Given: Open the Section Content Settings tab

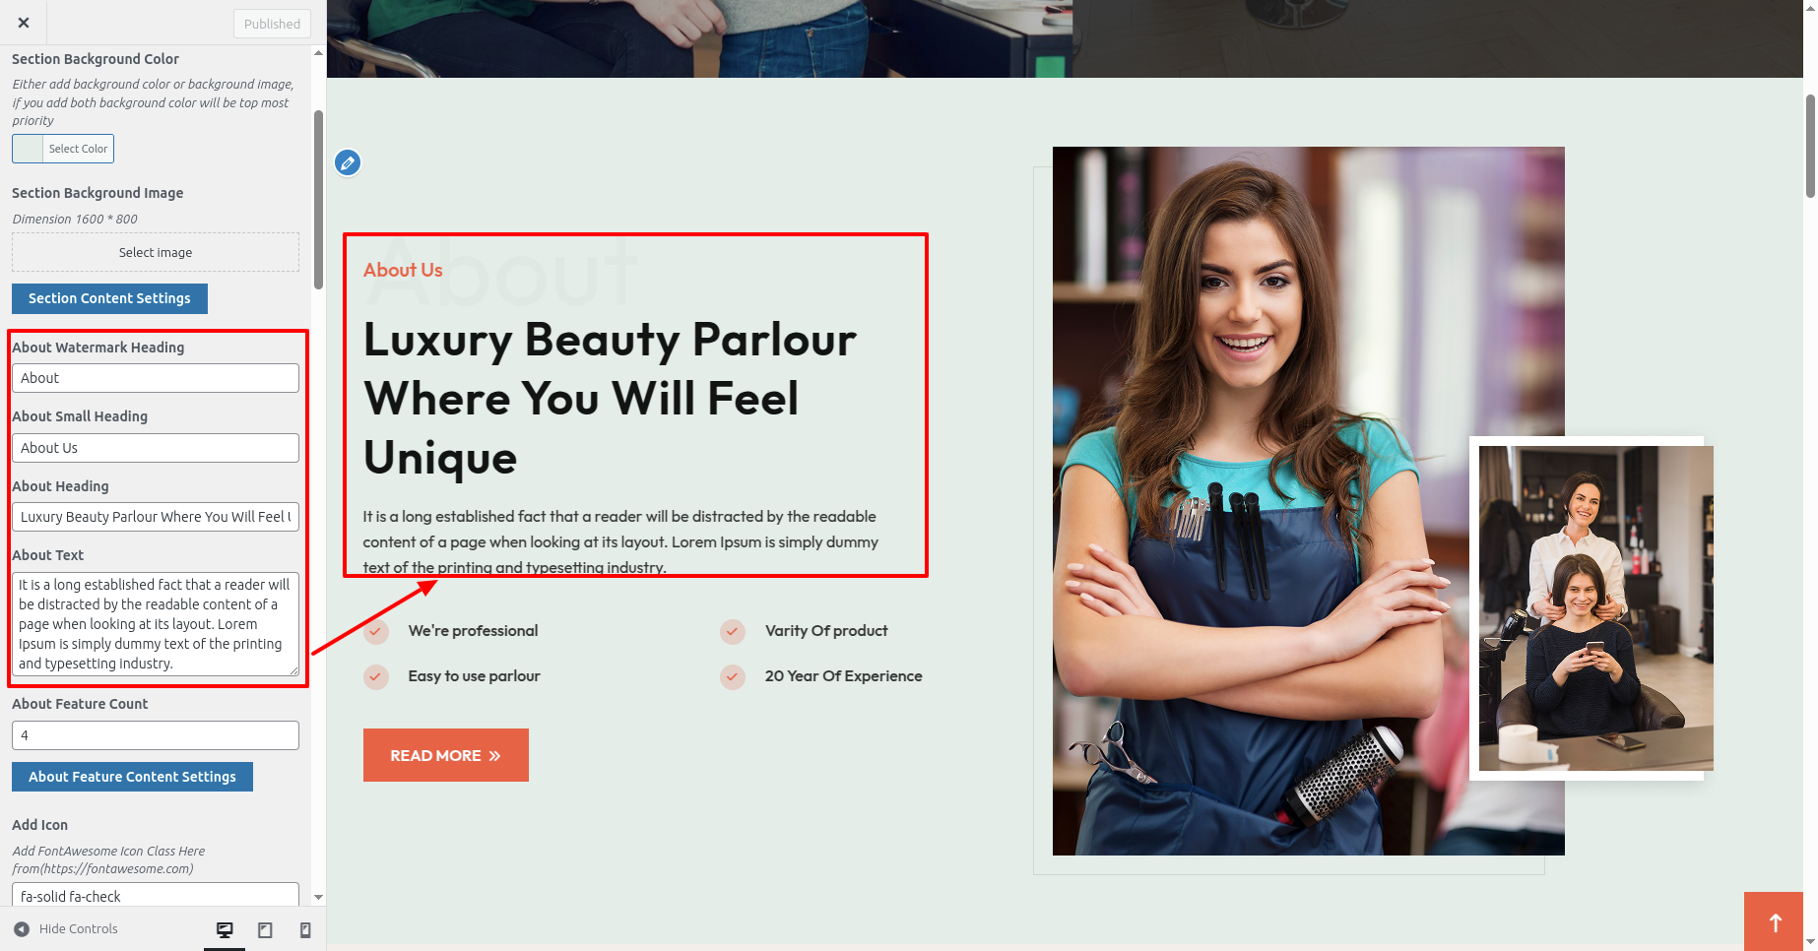Looking at the screenshot, I should pos(109,298).
